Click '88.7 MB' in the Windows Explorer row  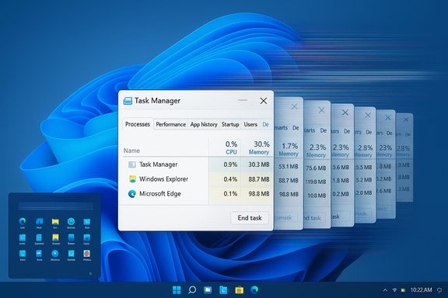pyautogui.click(x=259, y=179)
